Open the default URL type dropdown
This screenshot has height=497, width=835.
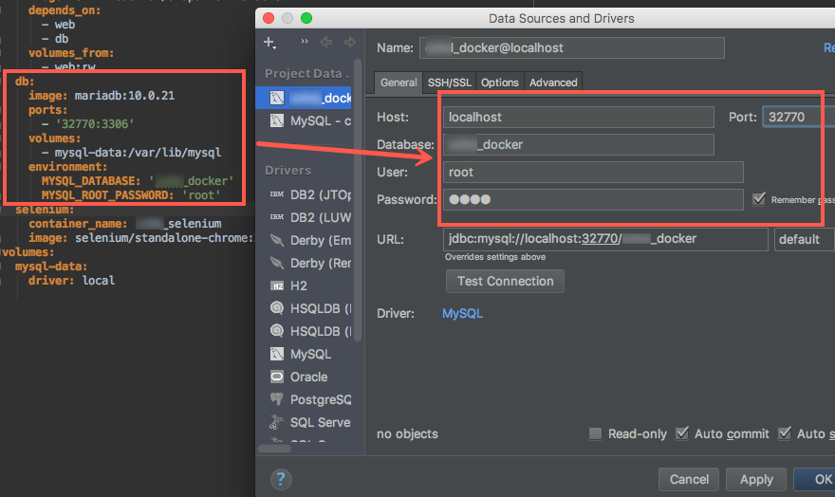[x=804, y=239]
